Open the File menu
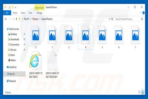Image resolution: width=148 pixels, height=99 pixels. (7, 13)
